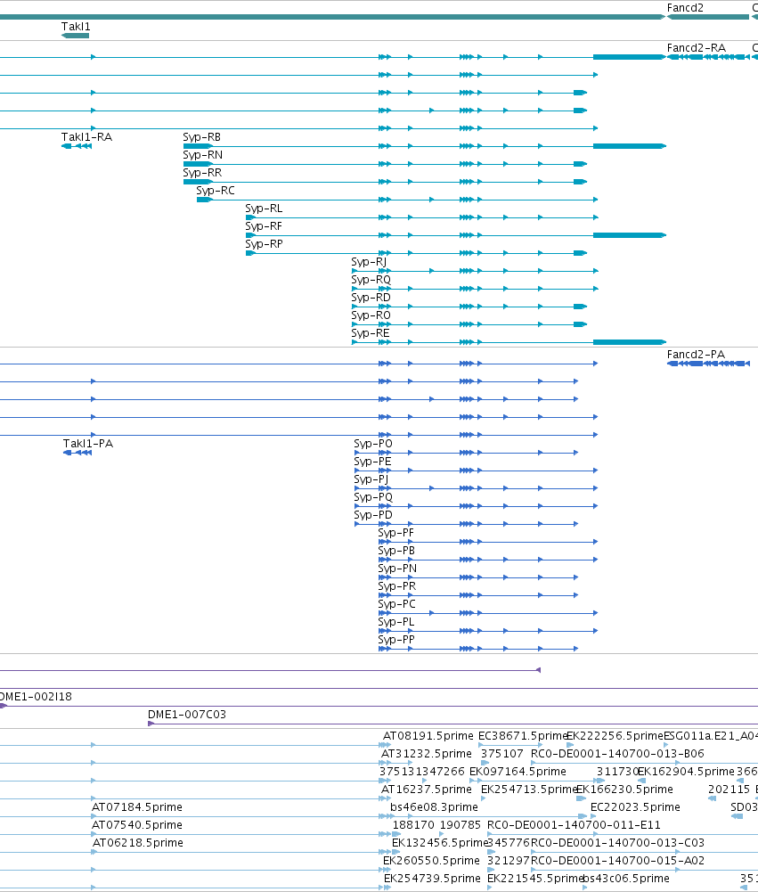Click the Takl1-PA protein label
The width and height of the screenshot is (758, 892).
tap(87, 444)
